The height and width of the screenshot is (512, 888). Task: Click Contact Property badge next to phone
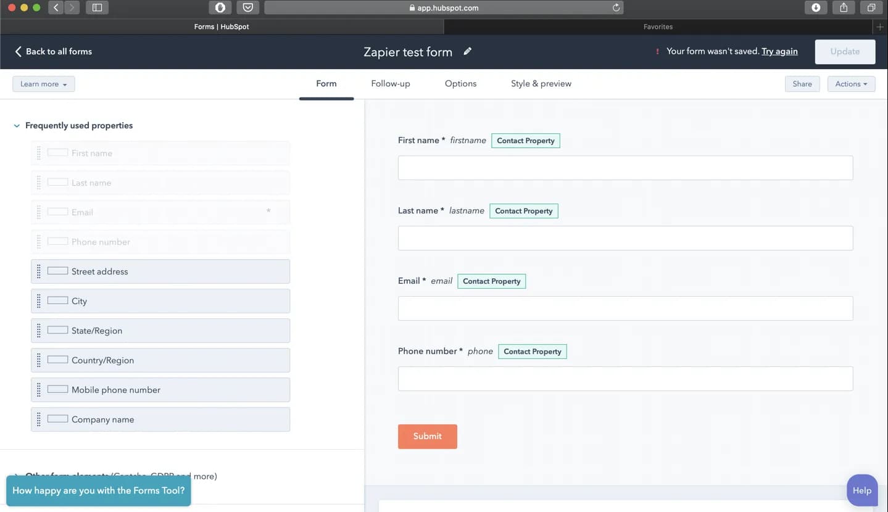(x=533, y=352)
